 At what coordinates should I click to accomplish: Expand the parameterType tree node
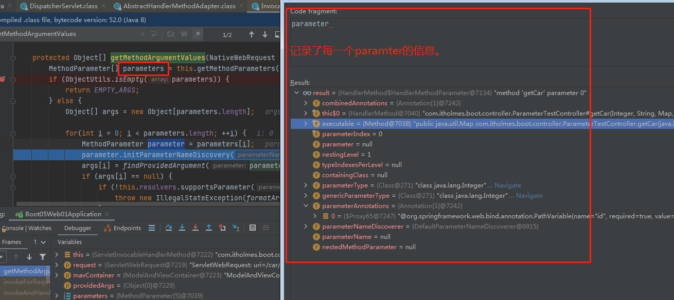pos(305,185)
